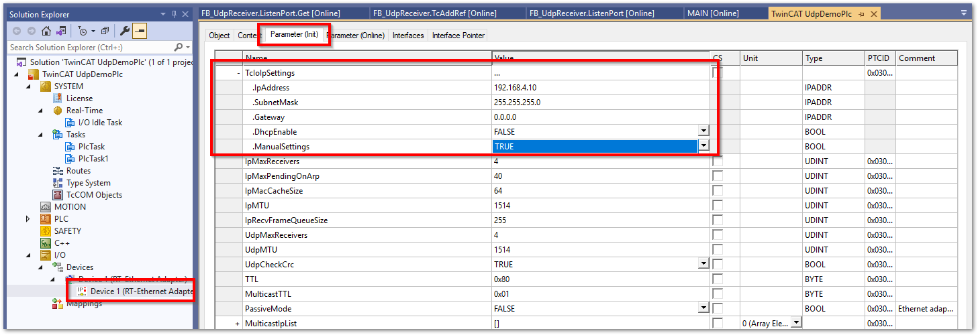Click the Back navigation arrow in Solution Explorer
978x335 pixels.
point(16,31)
